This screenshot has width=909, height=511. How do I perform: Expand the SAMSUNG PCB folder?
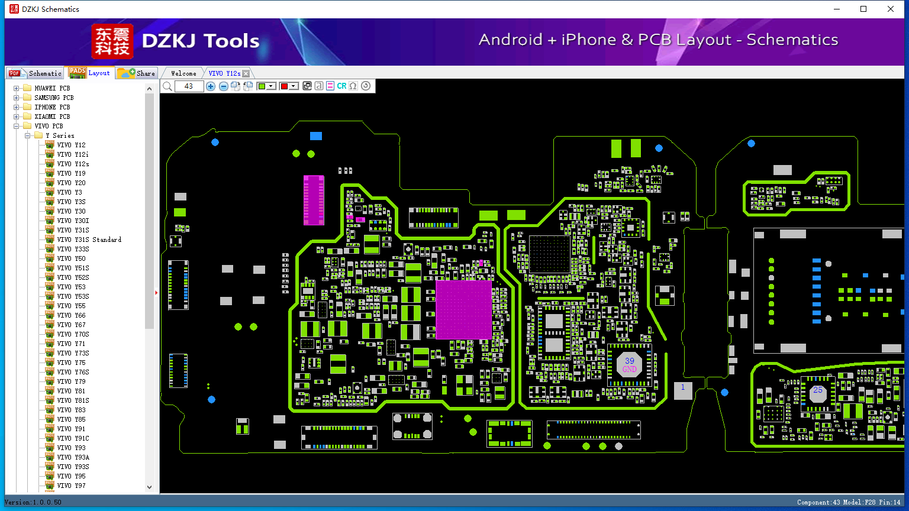pos(17,98)
